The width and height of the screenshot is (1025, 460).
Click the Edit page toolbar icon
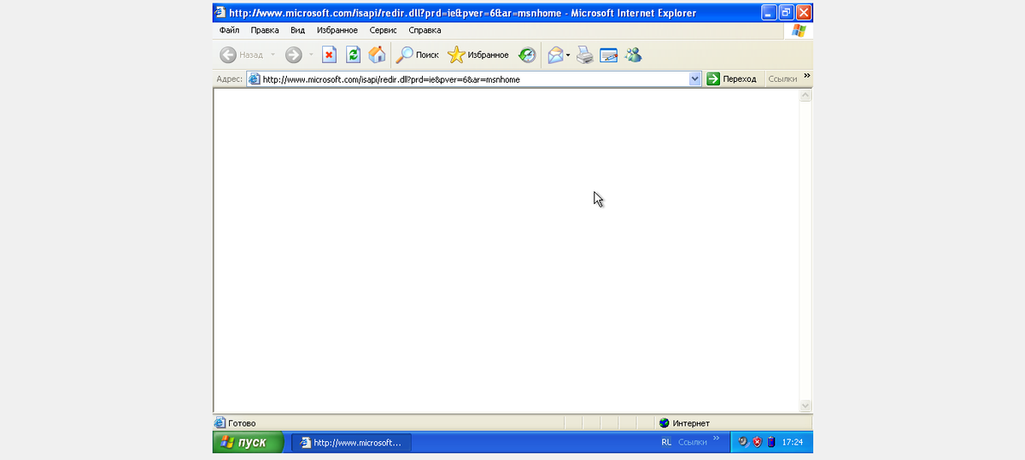tap(608, 55)
